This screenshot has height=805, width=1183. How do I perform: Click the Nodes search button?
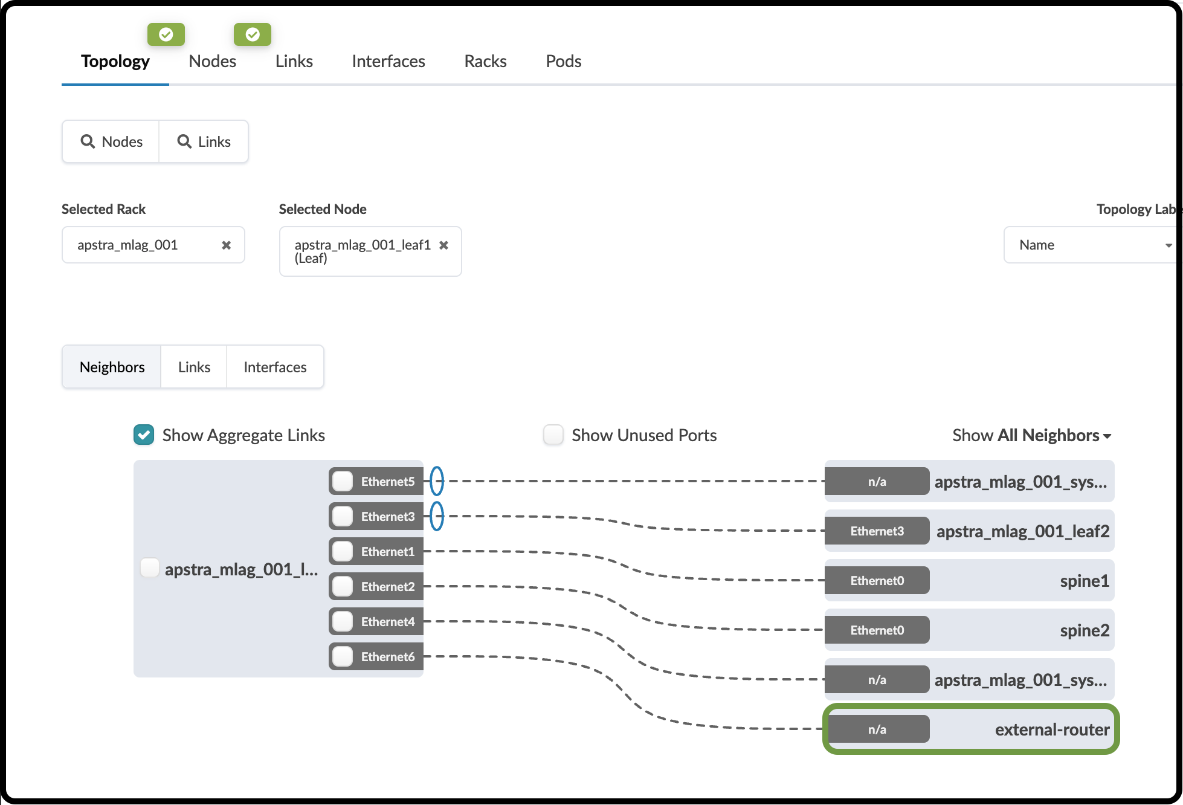pos(111,141)
